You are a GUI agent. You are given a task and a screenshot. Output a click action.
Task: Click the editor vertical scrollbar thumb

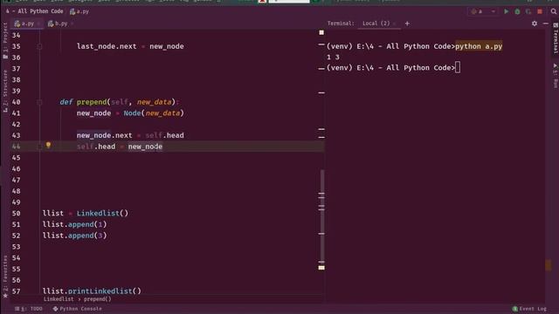(322, 216)
